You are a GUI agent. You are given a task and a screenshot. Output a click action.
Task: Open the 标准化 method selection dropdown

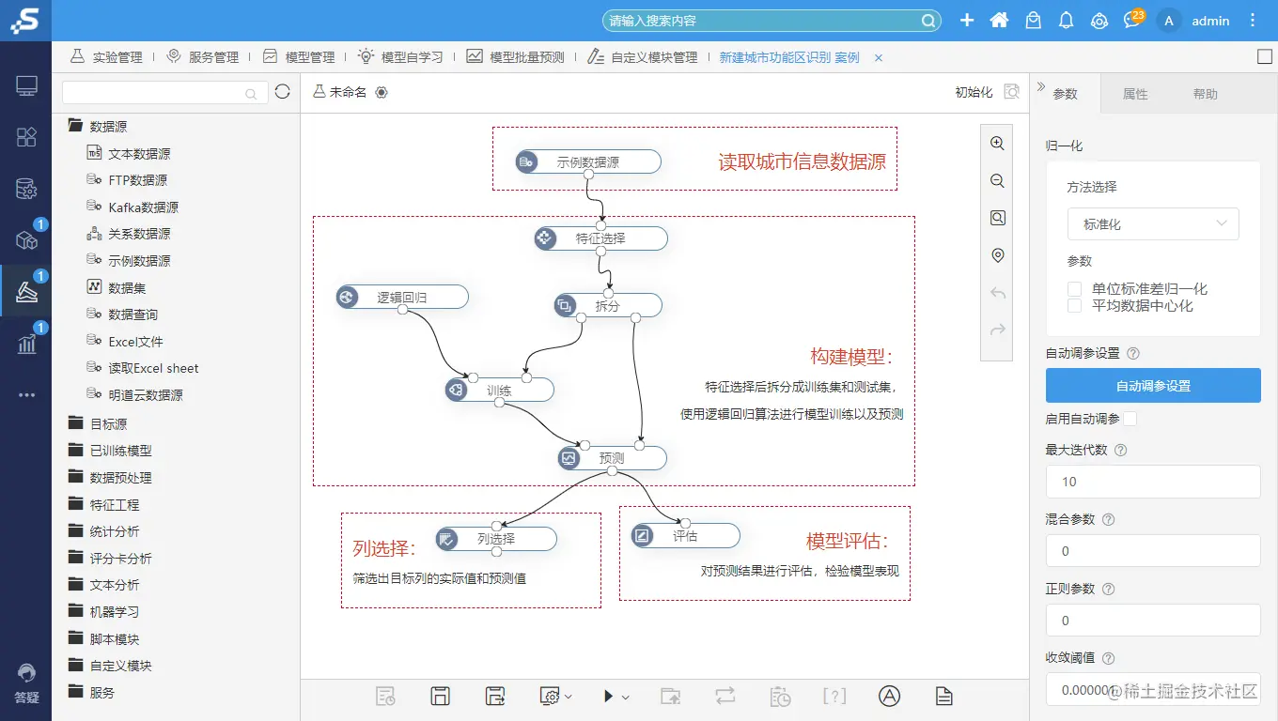coord(1153,223)
